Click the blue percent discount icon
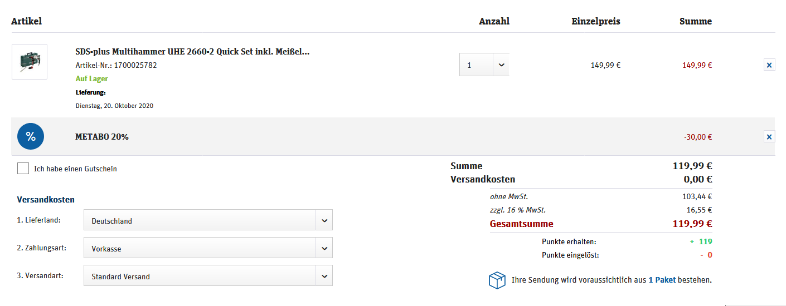The image size is (786, 306). [x=31, y=136]
